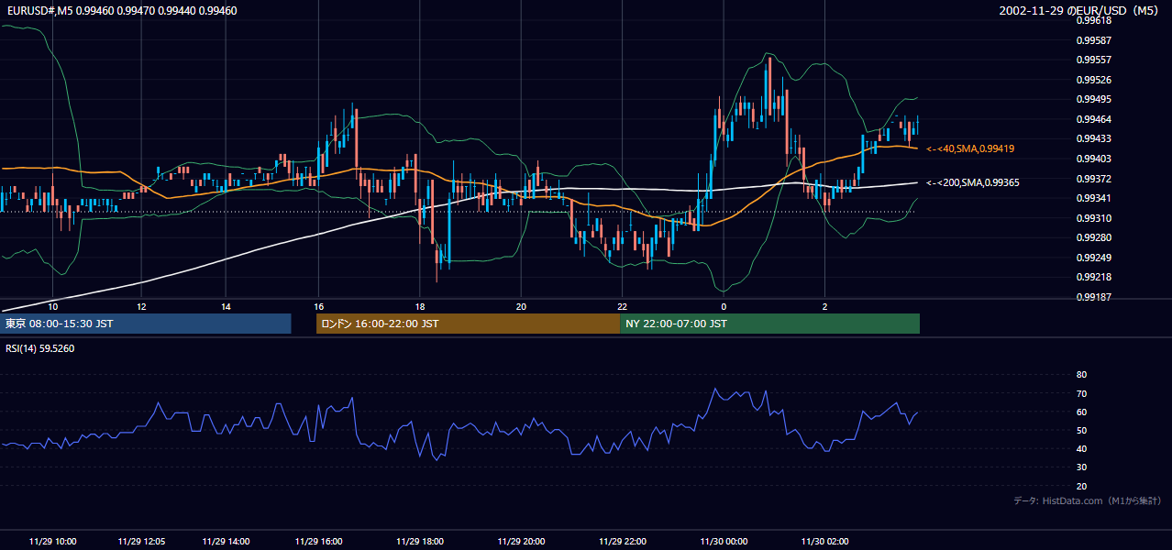Select the 11/29 14:00 time label

tap(226, 542)
